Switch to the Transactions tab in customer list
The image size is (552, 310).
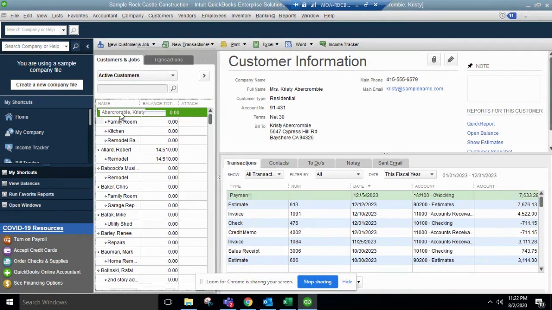[168, 60]
